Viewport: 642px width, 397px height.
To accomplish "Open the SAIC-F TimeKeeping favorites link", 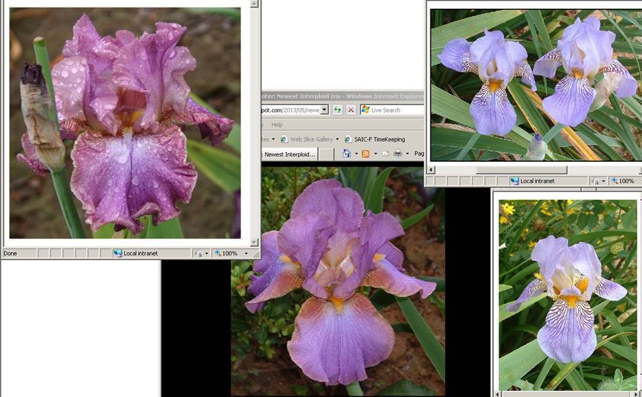I will pyautogui.click(x=379, y=140).
